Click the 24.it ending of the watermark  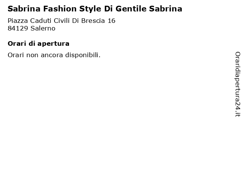coord(238,109)
